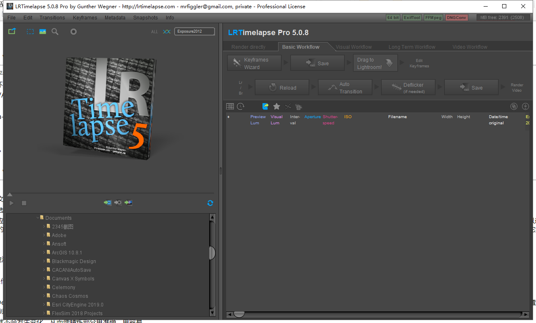Viewport: 536px width, 323px height.
Task: Toggle the ALL curves label
Action: pos(154,32)
